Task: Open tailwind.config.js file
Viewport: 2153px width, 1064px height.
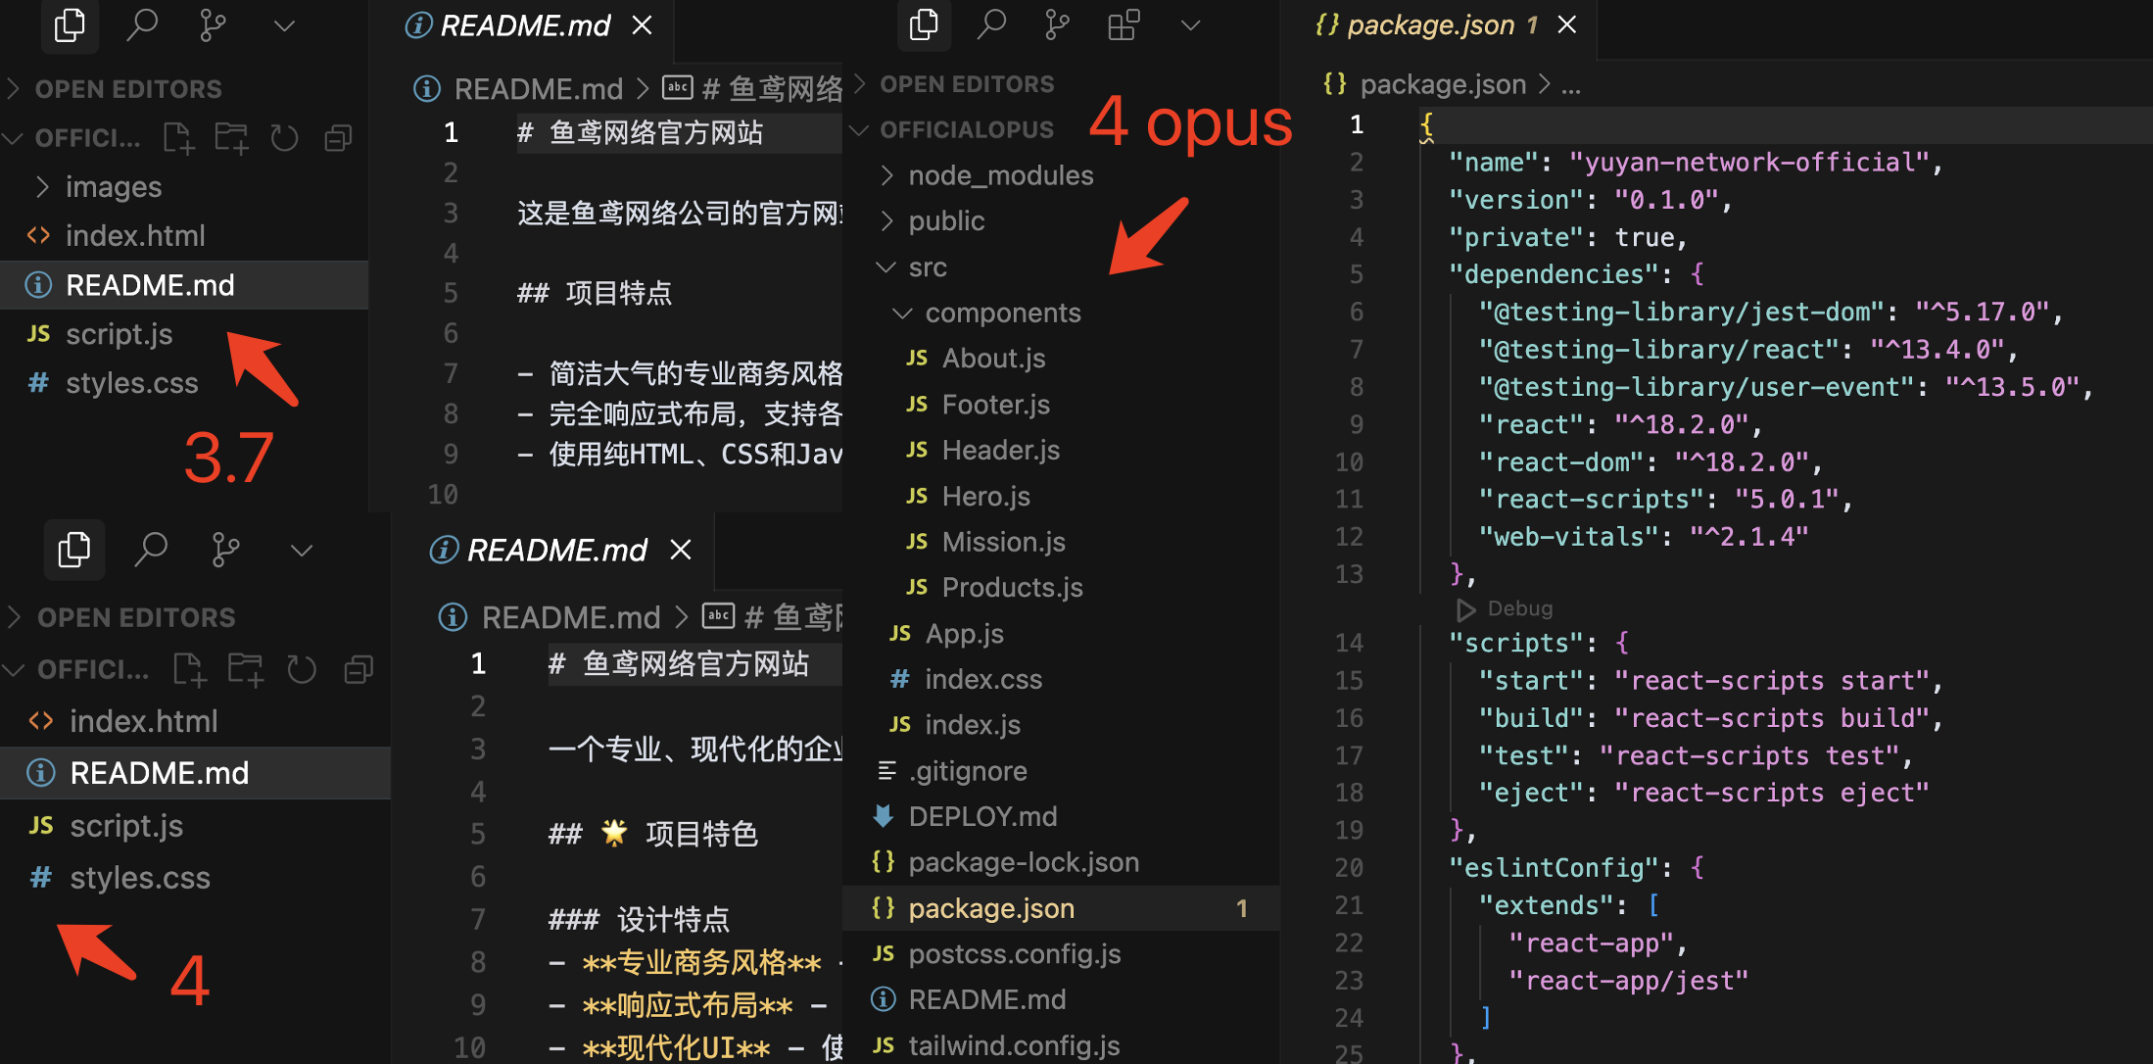Action: tap(1013, 1045)
